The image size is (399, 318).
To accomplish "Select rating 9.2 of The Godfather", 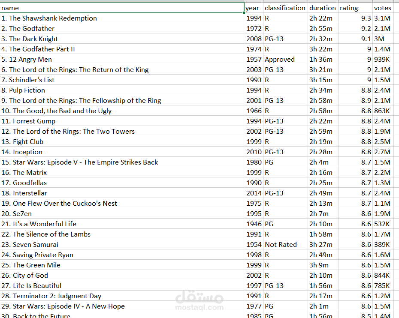I will (355, 28).
